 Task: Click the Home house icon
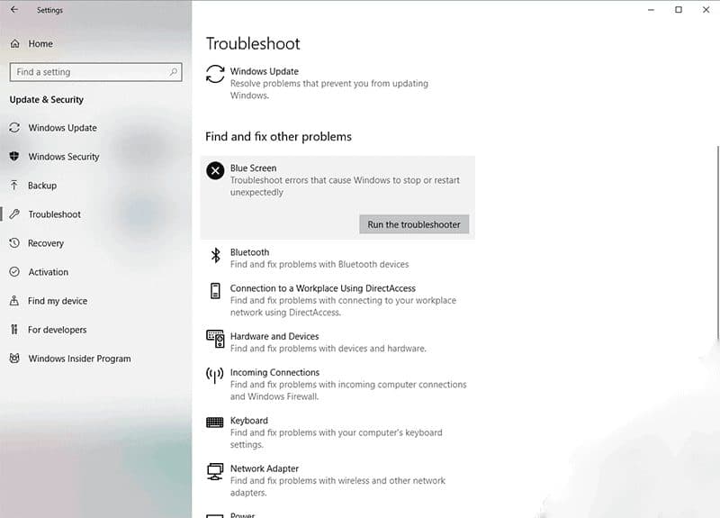point(14,43)
